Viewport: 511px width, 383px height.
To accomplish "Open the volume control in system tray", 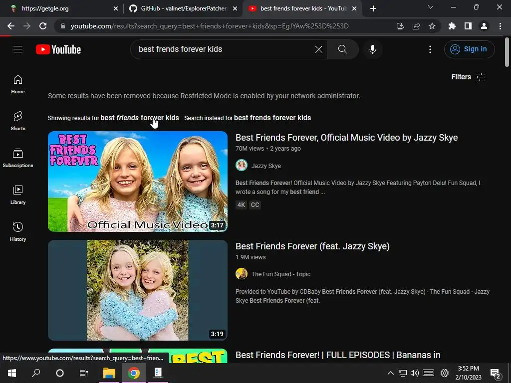I will 415,373.
